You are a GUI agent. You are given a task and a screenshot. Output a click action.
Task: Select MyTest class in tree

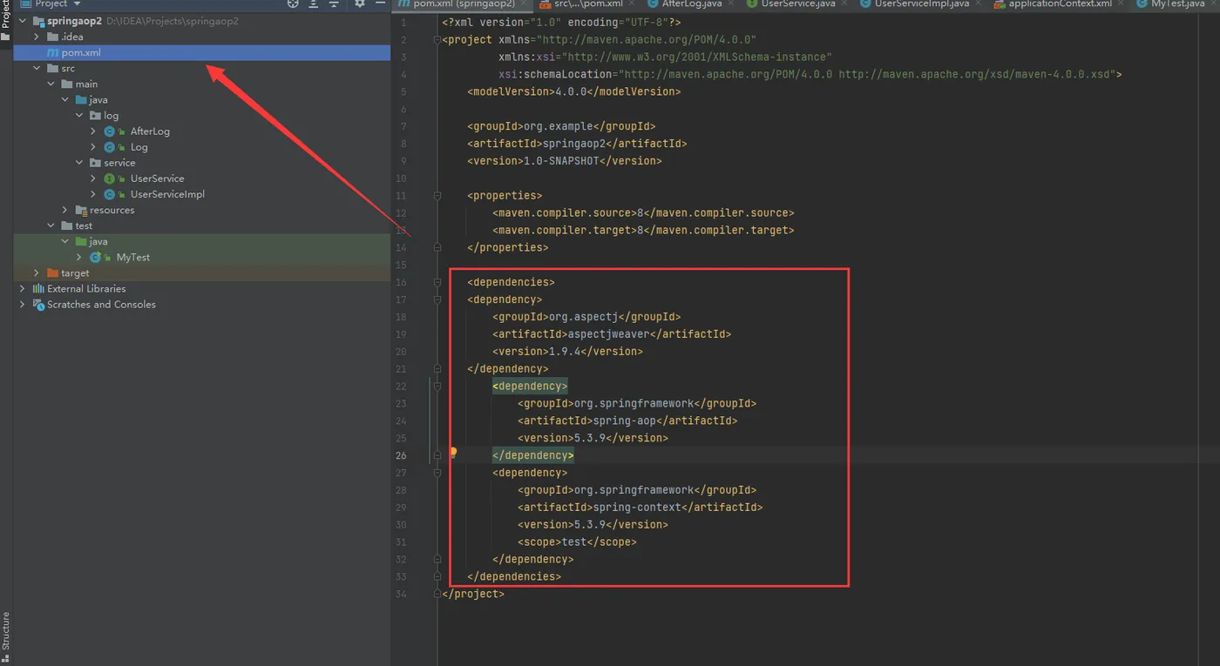pos(133,258)
